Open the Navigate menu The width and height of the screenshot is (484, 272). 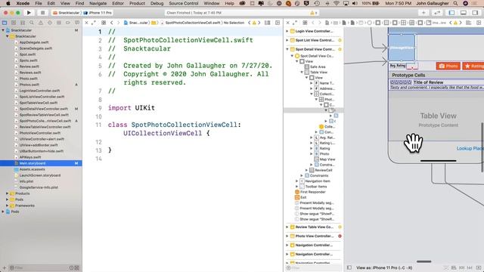(x=98, y=3)
